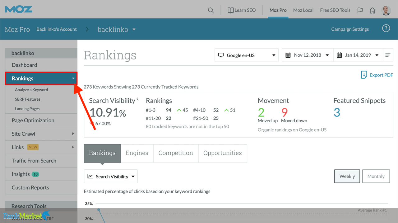398x223 pixels.
Task: Switch to the Competition tab
Action: click(176, 153)
